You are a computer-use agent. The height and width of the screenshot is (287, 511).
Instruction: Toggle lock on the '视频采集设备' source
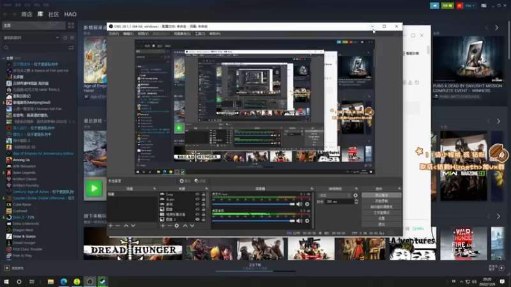[203, 214]
